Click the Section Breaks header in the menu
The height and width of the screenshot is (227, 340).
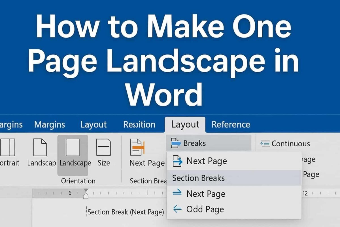click(198, 178)
